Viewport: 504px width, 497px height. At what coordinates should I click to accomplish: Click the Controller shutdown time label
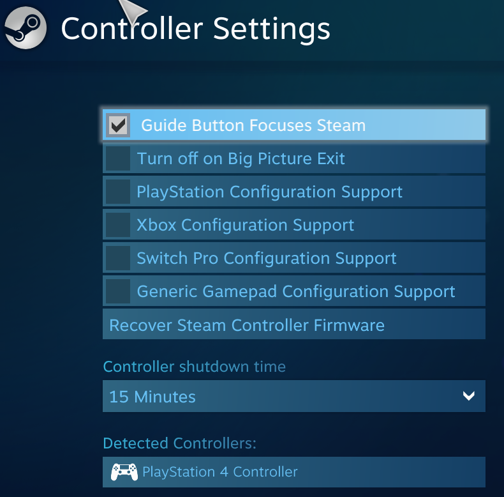coord(195,367)
